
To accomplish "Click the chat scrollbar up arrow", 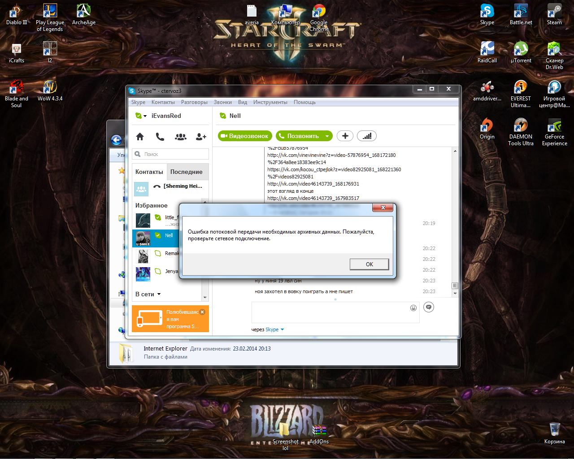I will coord(455,151).
